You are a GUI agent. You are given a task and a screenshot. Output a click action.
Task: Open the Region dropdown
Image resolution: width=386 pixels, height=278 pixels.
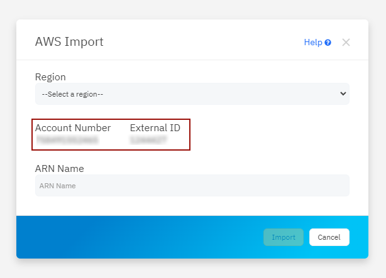pyautogui.click(x=192, y=94)
